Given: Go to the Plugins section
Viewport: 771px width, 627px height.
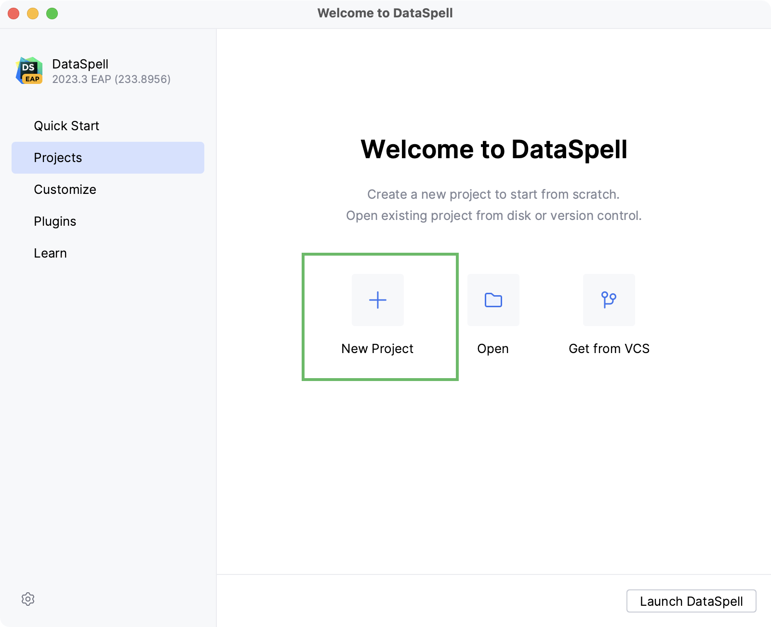Looking at the screenshot, I should tap(55, 221).
